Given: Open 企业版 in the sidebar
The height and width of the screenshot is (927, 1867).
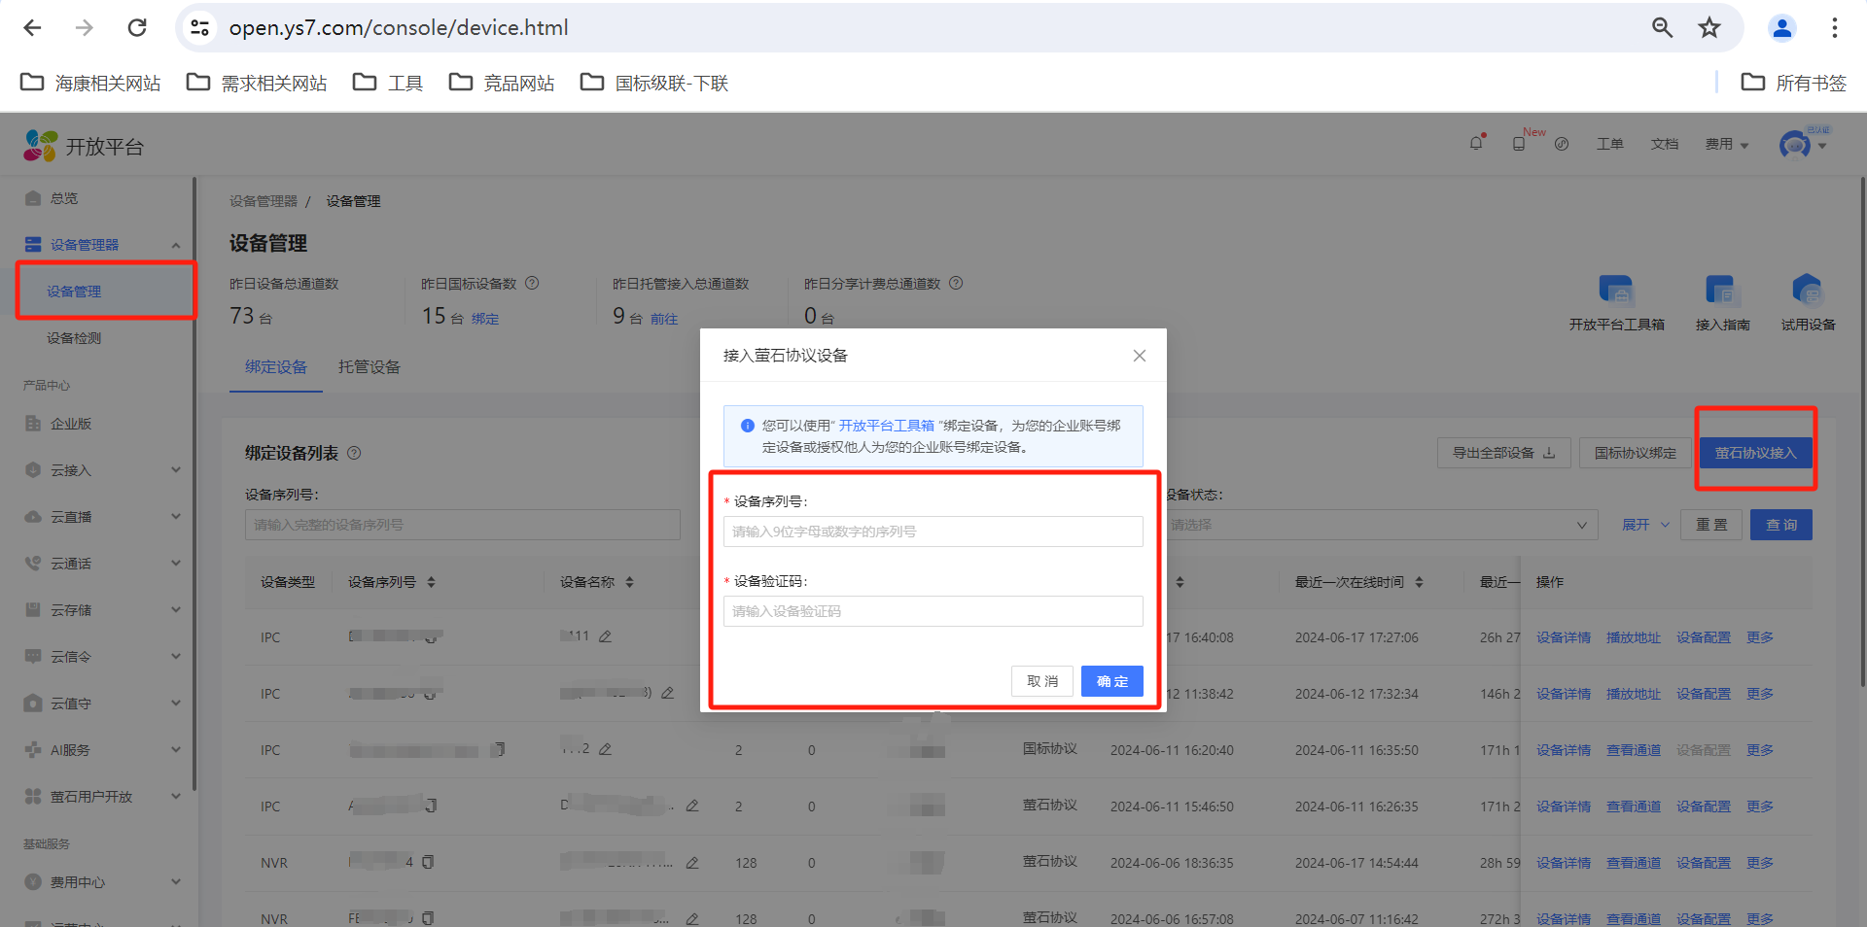Looking at the screenshot, I should [71, 424].
